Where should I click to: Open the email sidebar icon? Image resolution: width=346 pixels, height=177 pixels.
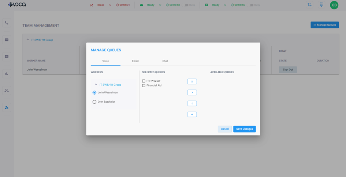[x=7, y=40]
